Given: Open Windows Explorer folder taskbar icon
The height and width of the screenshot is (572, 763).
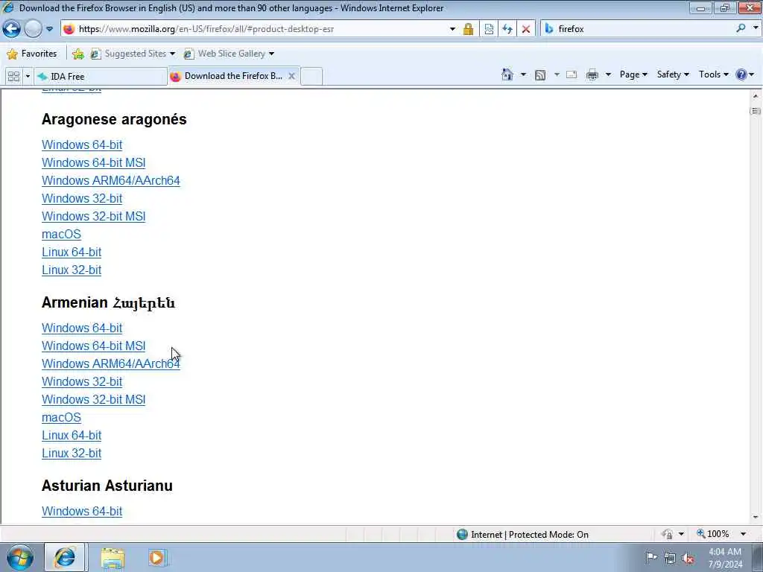Looking at the screenshot, I should point(113,558).
